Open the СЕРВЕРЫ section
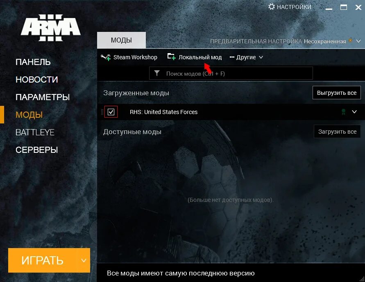 pos(37,150)
